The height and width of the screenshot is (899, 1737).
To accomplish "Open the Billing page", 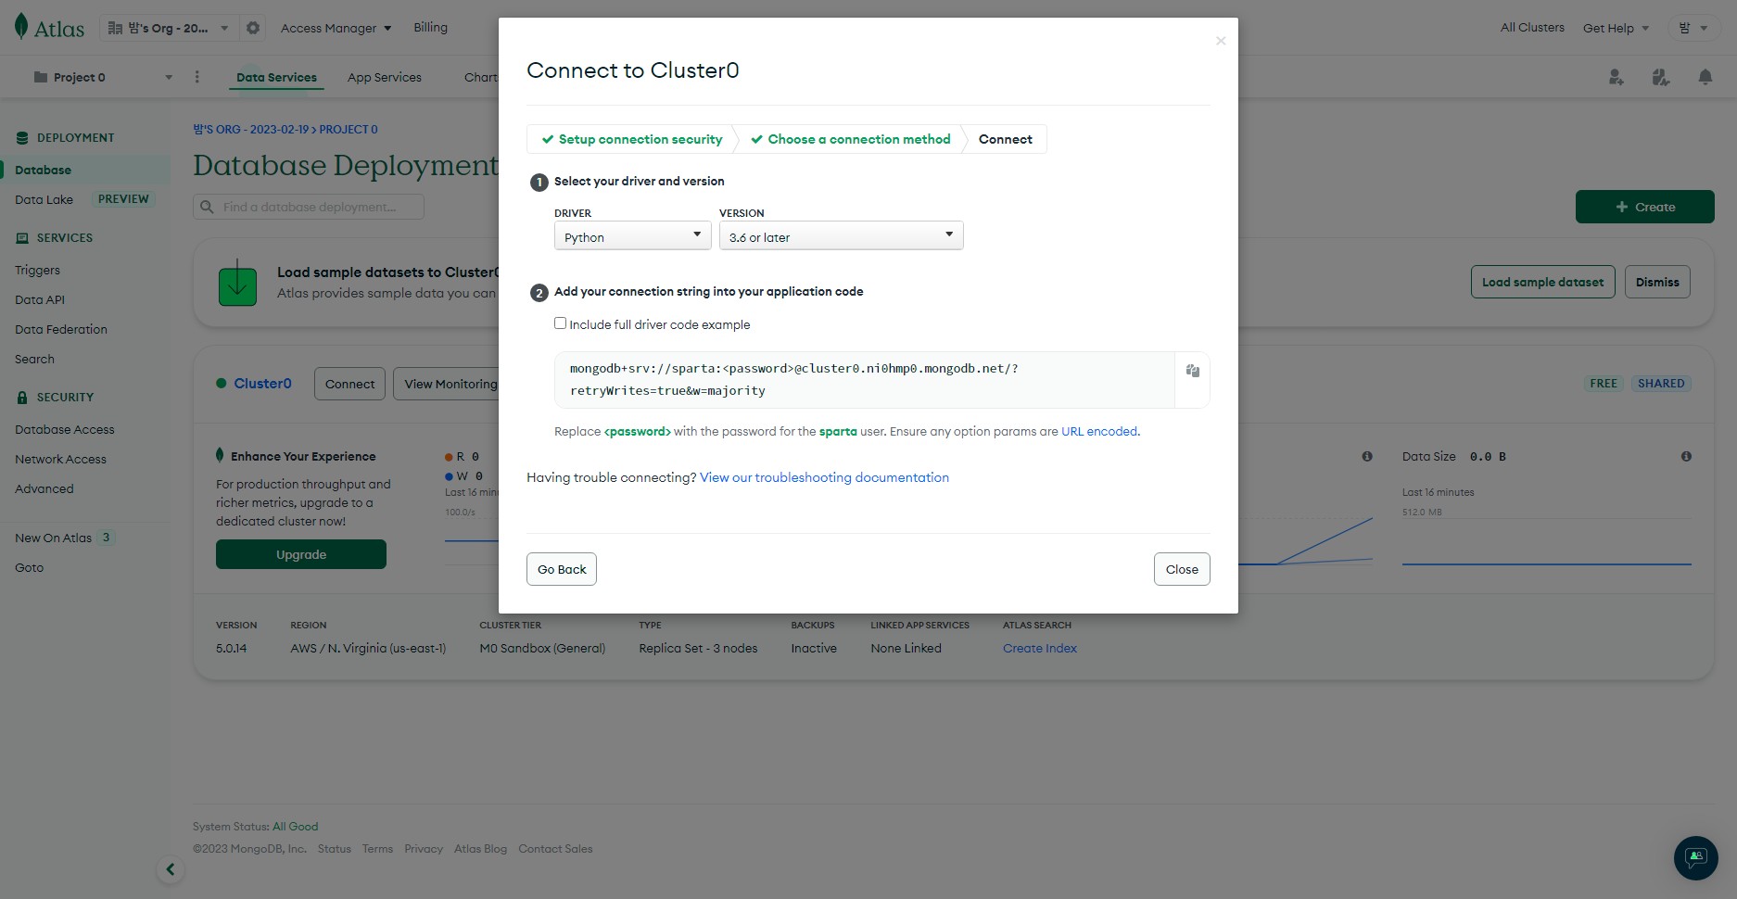I will (x=430, y=28).
